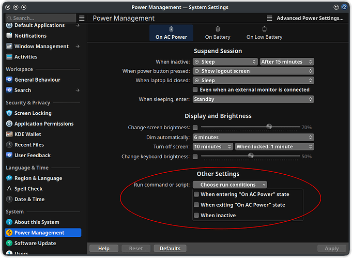Click the 70% screen brightness value
The width and height of the screenshot is (352, 258).
pyautogui.click(x=307, y=128)
